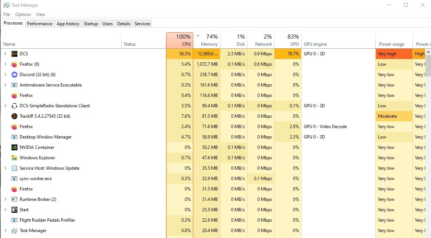Screen dimensions: 431x238
Task: Click the Firefox icon using 71.6 MB
Action: (x=14, y=127)
